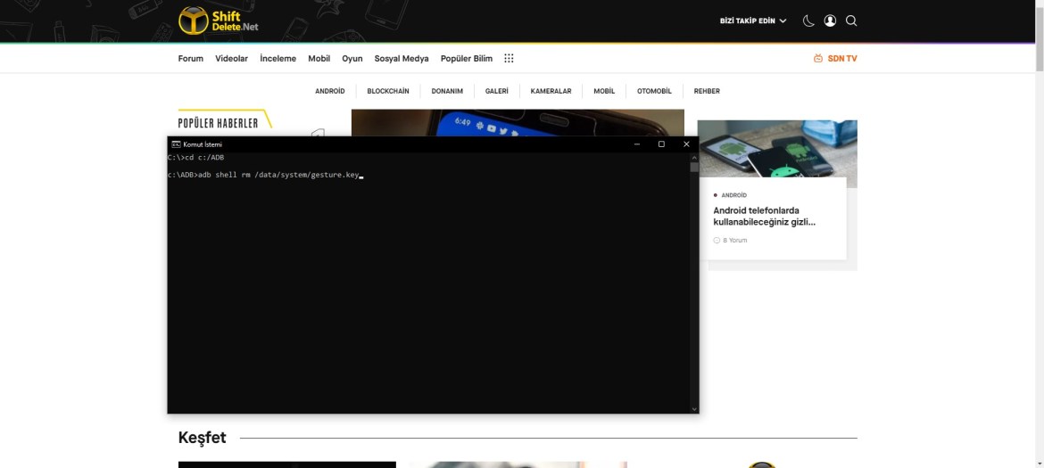Viewport: 1044px width, 468px height.
Task: Select the OTOMOBİL category tab
Action: (x=654, y=91)
